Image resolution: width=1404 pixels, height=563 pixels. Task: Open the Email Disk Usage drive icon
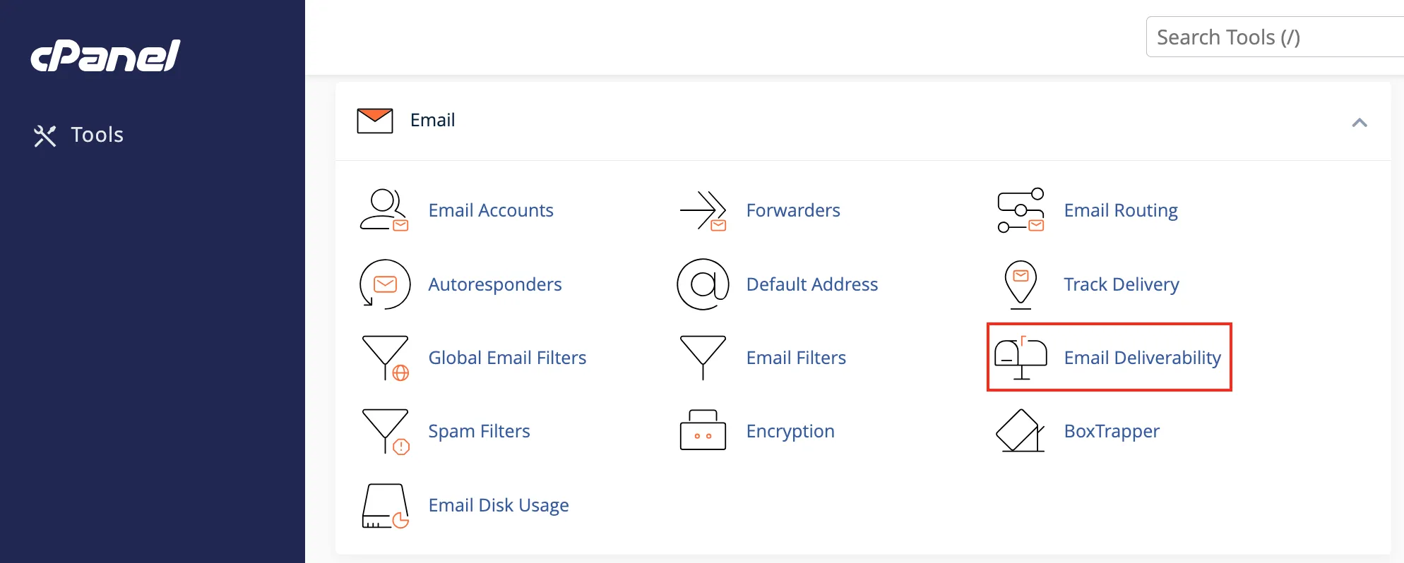point(386,506)
